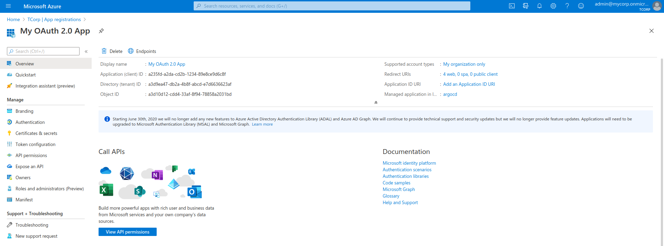Click the API permissions icon

(x=9, y=155)
